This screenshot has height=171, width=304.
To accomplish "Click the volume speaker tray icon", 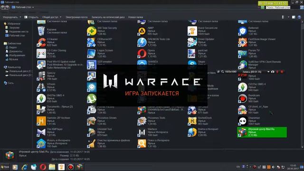I will pyautogui.click(x=274, y=167).
